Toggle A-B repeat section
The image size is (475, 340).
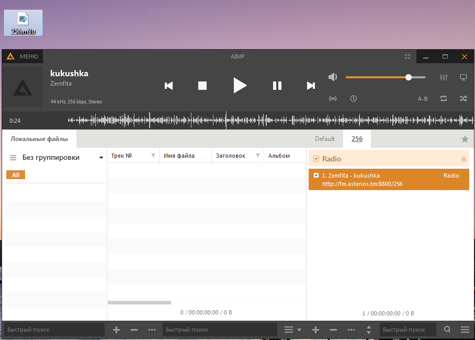pyautogui.click(x=423, y=99)
